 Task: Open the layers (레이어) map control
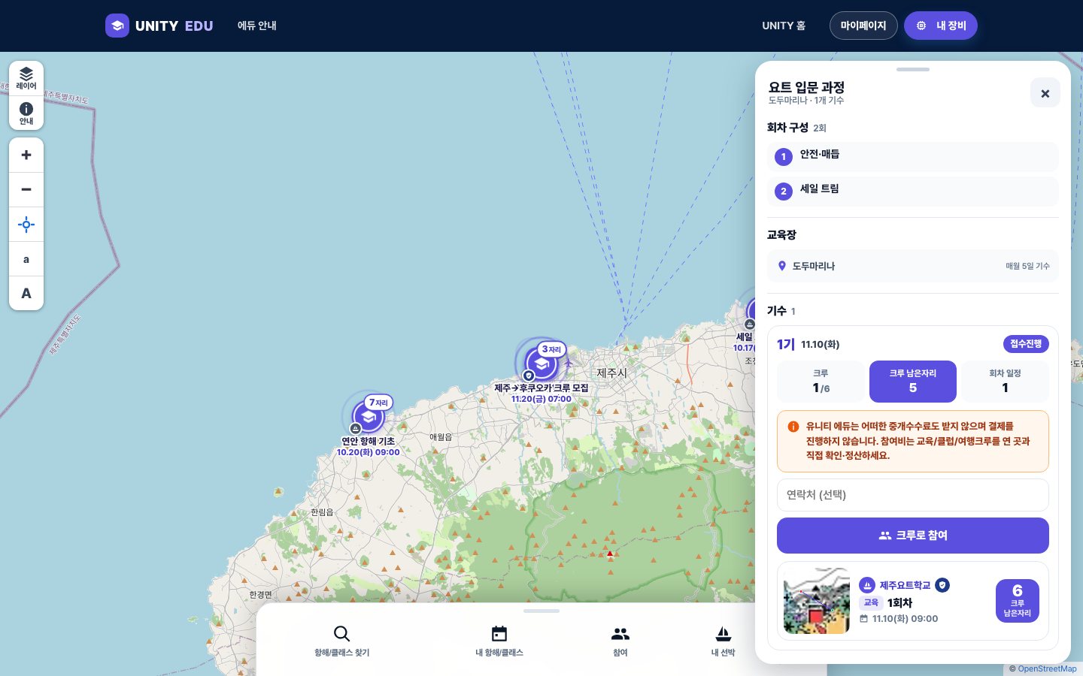pyautogui.click(x=26, y=78)
